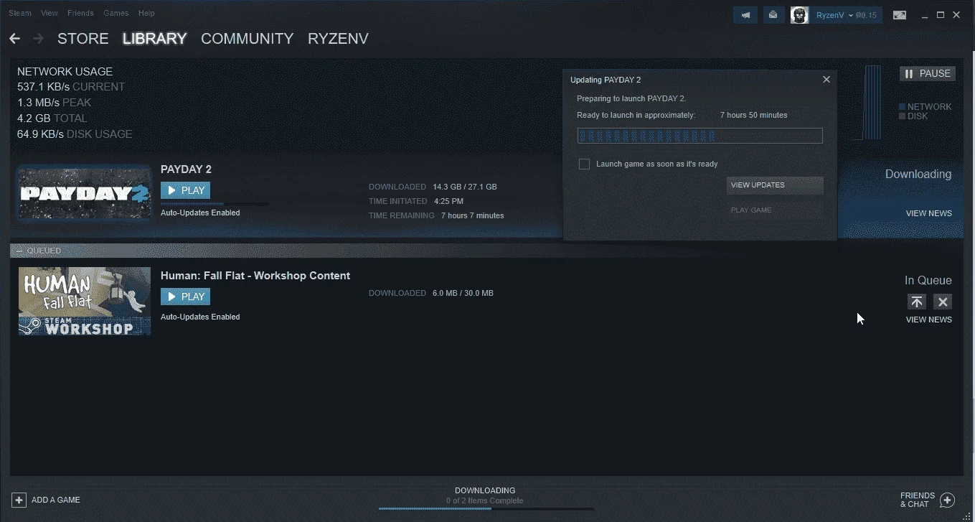The image size is (975, 522).
Task: Minimize the Steam window
Action: (925, 14)
